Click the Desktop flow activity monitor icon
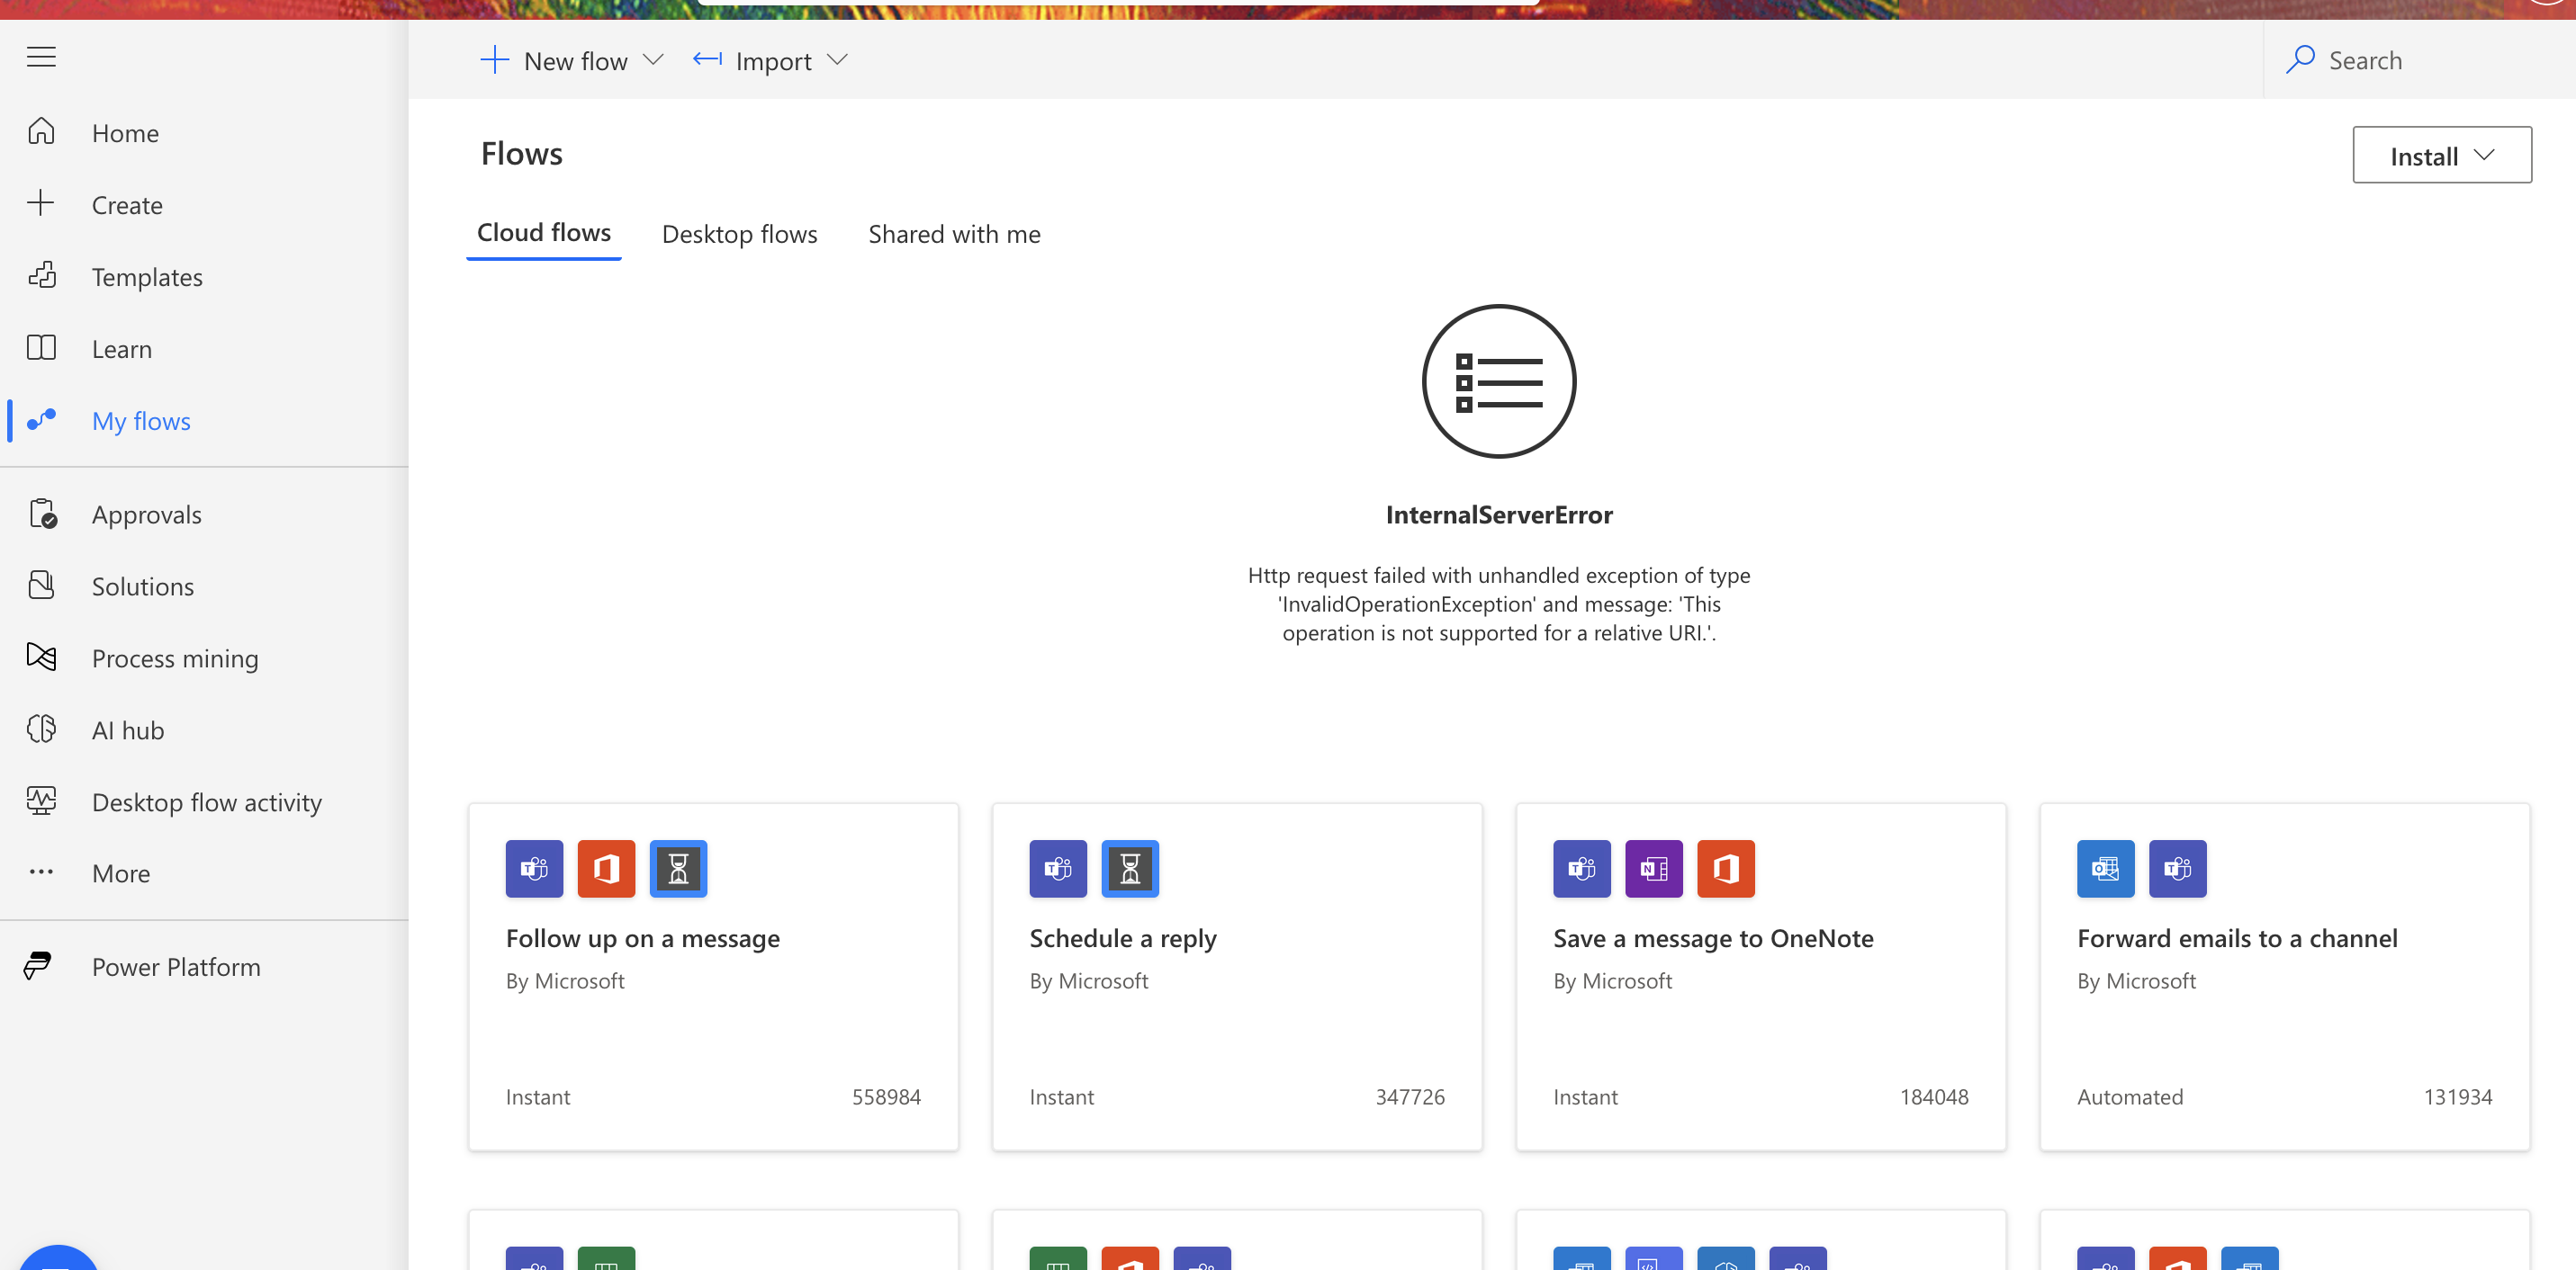This screenshot has height=1270, width=2576. pos(41,801)
